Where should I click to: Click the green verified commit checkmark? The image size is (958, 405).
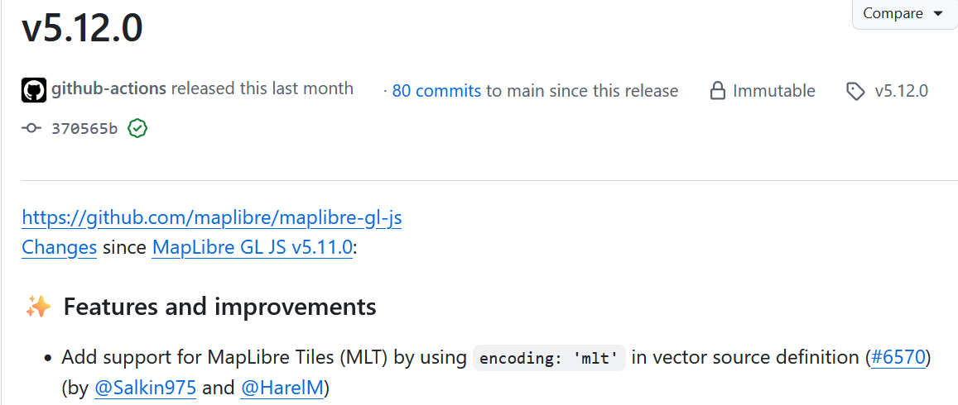pyautogui.click(x=137, y=128)
